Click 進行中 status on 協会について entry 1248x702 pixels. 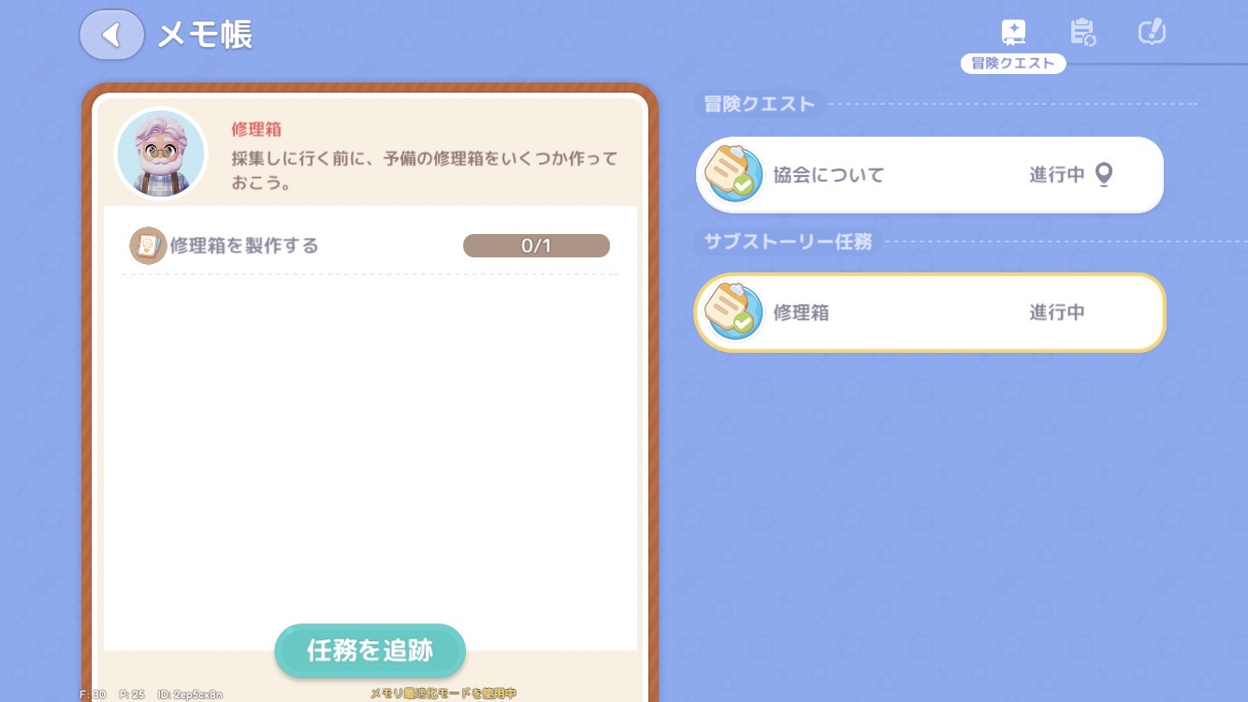(x=1057, y=175)
